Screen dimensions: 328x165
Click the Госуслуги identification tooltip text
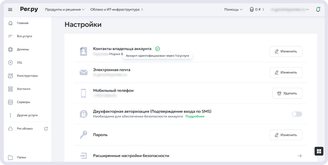tap(157, 56)
